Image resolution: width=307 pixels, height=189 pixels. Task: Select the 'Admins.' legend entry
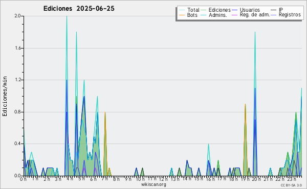(x=218, y=15)
